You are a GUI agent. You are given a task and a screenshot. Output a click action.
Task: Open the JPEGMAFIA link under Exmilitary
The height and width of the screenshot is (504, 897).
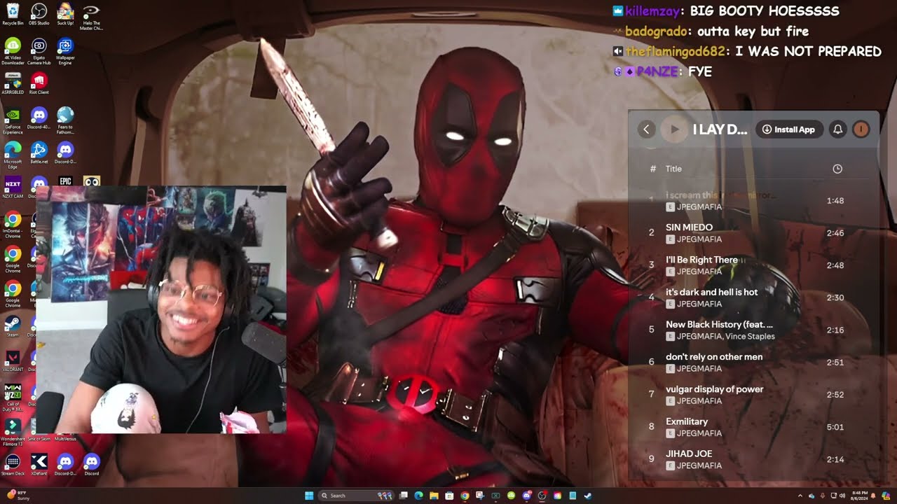point(699,433)
